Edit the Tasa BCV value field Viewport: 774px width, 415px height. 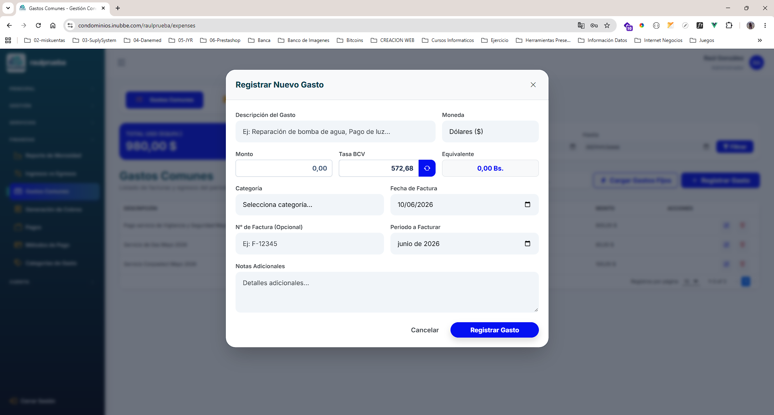[379, 168]
